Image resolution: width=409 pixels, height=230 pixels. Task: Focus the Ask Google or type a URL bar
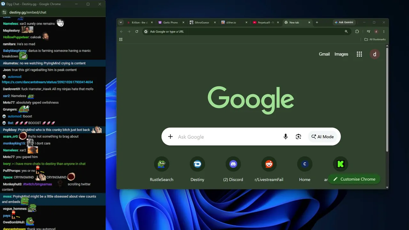coord(246,32)
